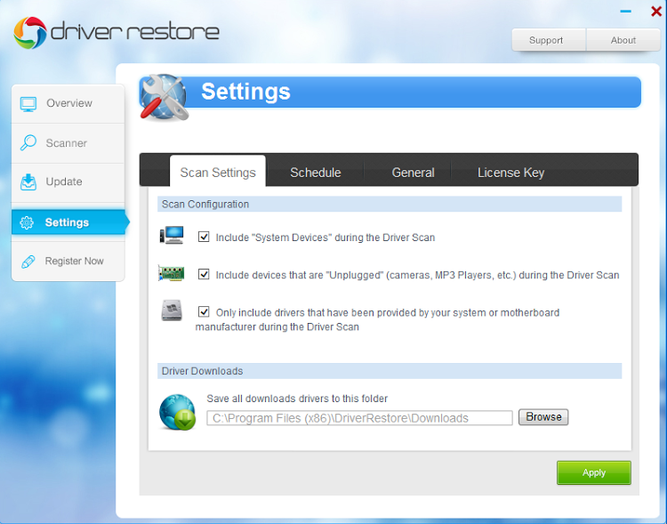Click the downloads folder path field
The height and width of the screenshot is (524, 667).
(x=359, y=418)
